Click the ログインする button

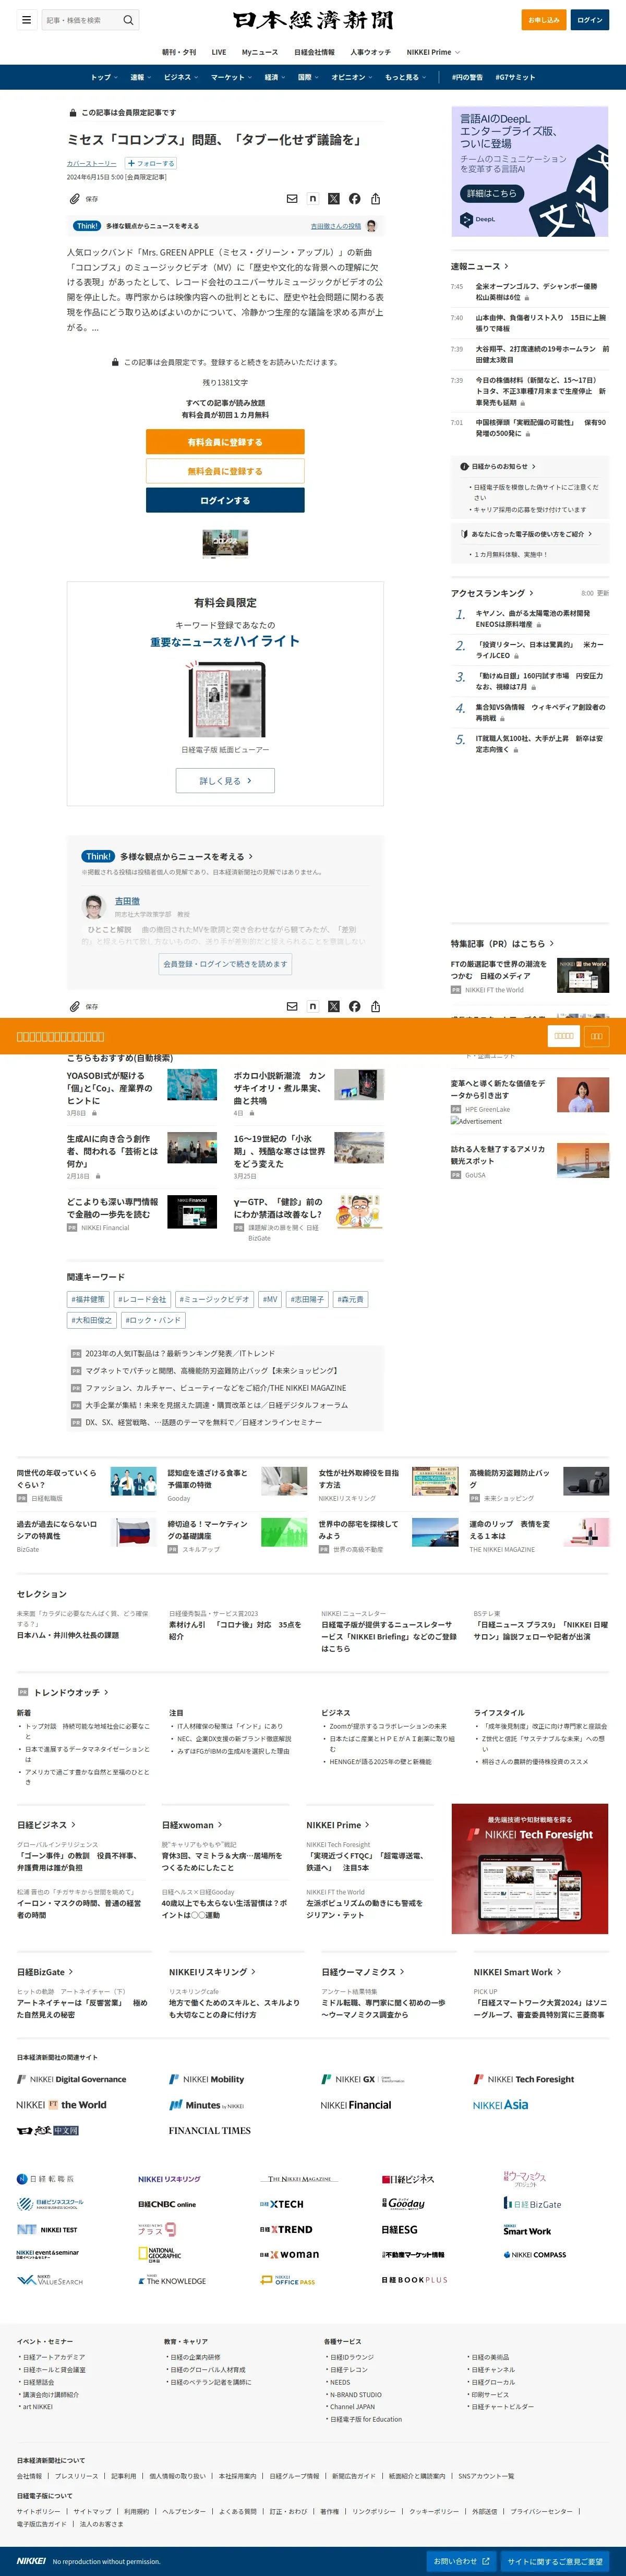(225, 500)
